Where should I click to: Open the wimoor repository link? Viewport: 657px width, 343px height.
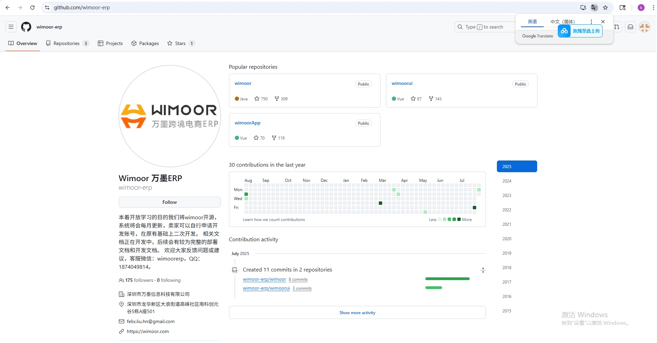coord(243,84)
